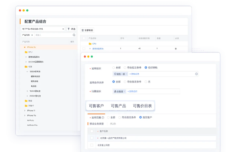The height and width of the screenshot is (152, 228).
Task: Close the 配置产品组合 window with red dot
Action: (x=20, y=10)
